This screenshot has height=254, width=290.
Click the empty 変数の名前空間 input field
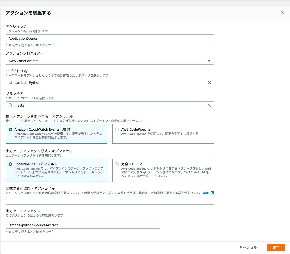(110, 201)
